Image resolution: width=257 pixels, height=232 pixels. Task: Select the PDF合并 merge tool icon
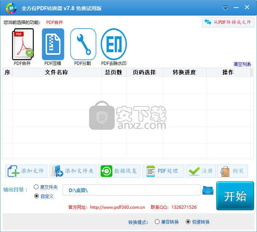pyautogui.click(x=23, y=44)
